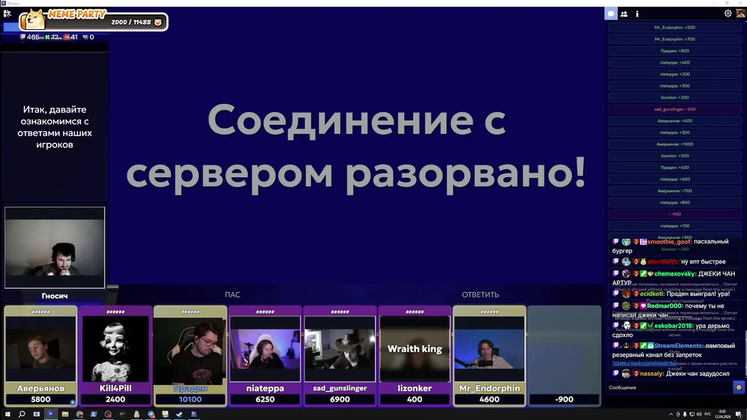The height and width of the screenshot is (420, 747).
Task: Open Chrome from the taskbar
Action: 79,414
